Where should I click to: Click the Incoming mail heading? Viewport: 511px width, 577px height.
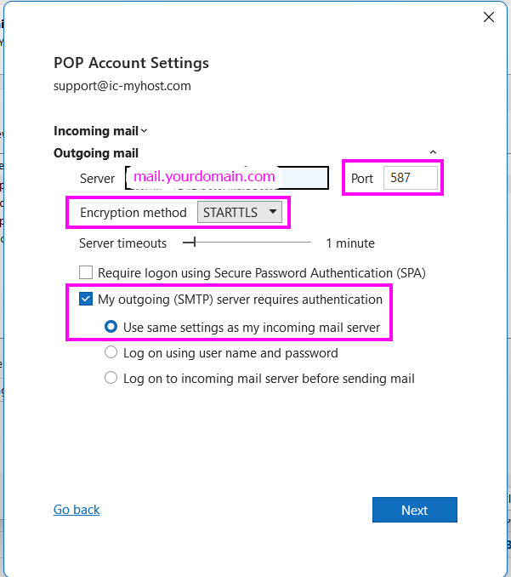tap(95, 131)
